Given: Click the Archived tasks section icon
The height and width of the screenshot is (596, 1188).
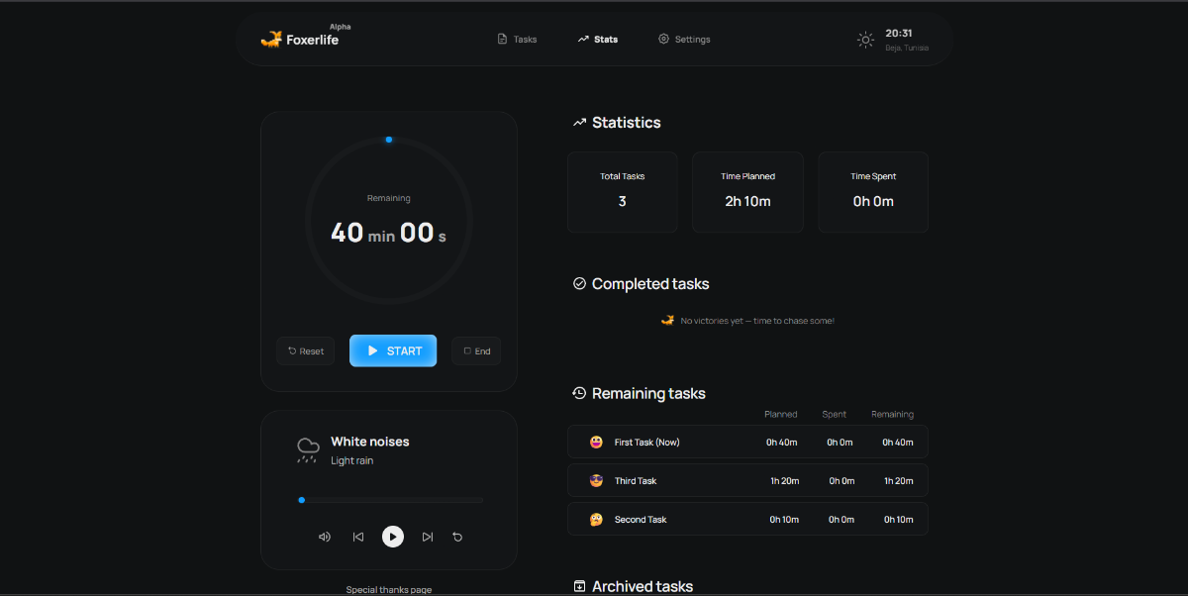Looking at the screenshot, I should (579, 586).
